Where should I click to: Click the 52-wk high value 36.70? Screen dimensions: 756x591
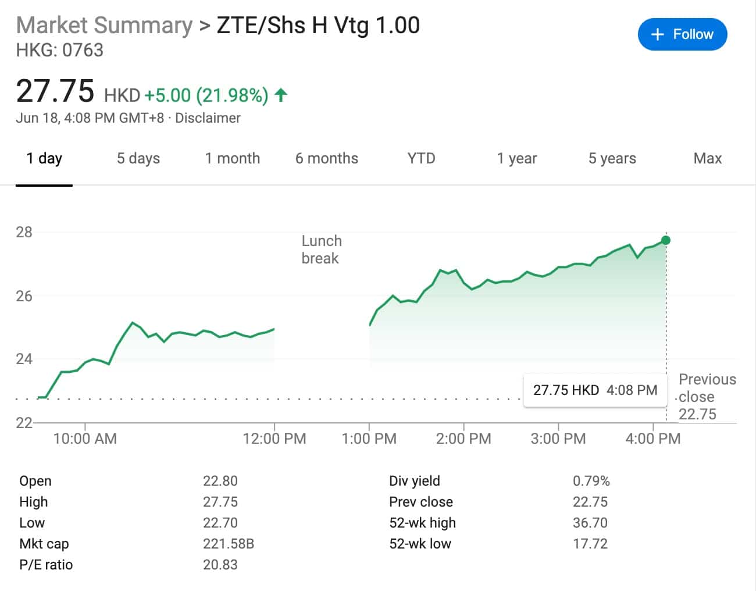590,522
